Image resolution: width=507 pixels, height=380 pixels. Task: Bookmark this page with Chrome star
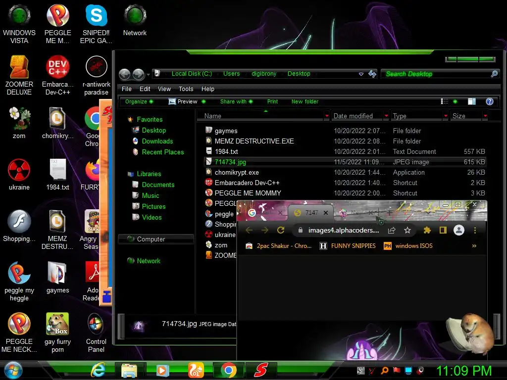[x=407, y=230]
